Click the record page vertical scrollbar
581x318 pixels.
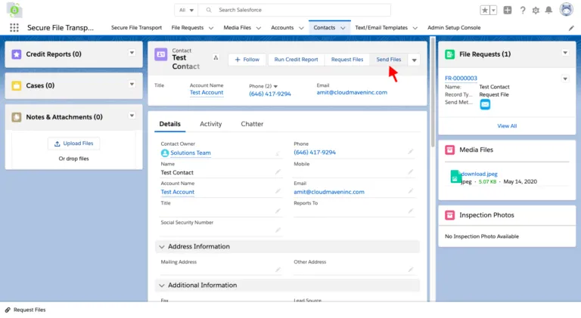433,91
